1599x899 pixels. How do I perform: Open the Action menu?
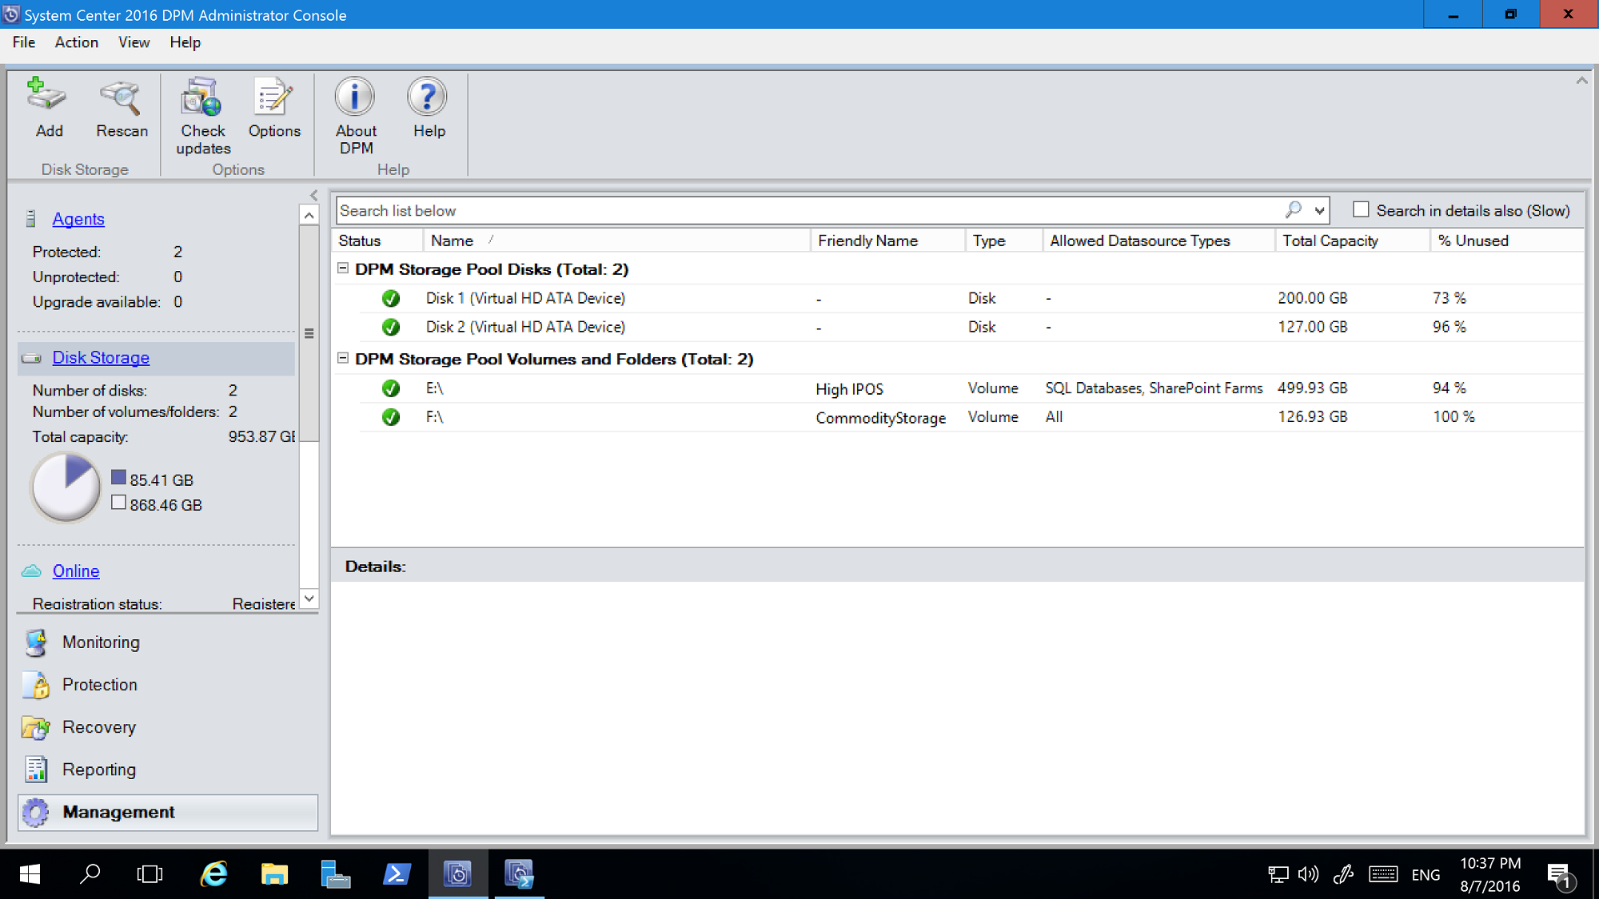click(x=77, y=42)
